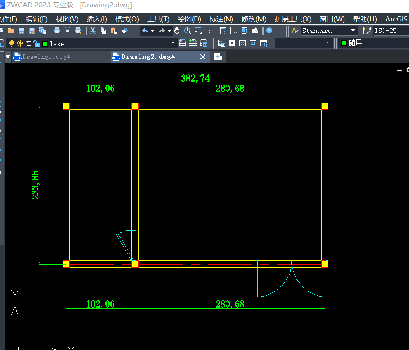Toggle viewport freeze icon for lvse layer

point(28,43)
